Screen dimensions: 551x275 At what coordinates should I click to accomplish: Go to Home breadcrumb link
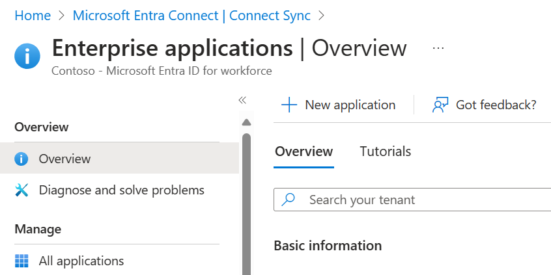point(33,16)
